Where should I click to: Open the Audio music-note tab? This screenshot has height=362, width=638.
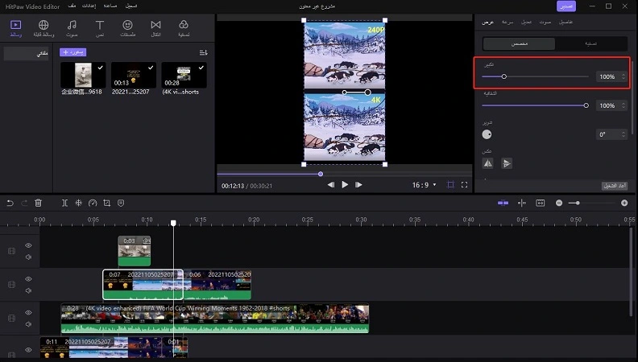pos(72,28)
